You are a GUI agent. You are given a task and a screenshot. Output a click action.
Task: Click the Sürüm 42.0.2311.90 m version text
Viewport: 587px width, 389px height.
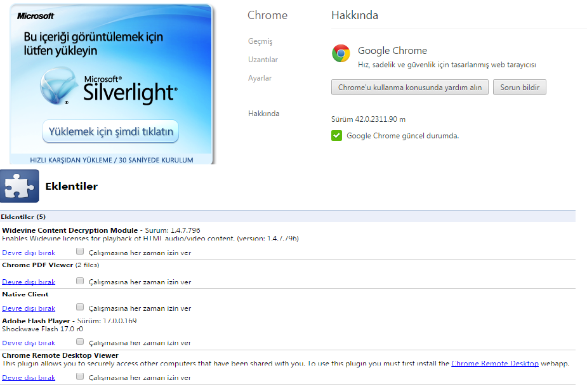(x=368, y=119)
